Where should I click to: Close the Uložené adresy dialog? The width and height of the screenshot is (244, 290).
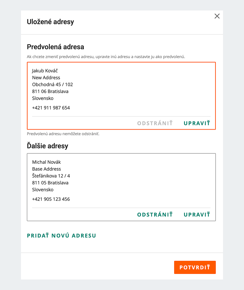tap(217, 16)
